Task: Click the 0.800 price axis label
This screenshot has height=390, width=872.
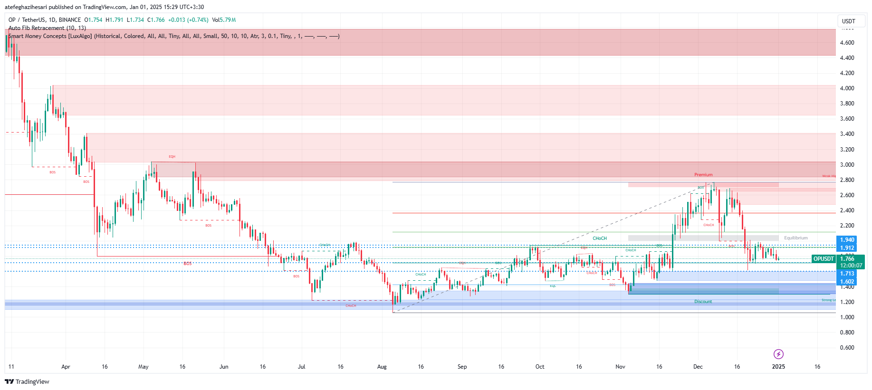Action: 847,333
